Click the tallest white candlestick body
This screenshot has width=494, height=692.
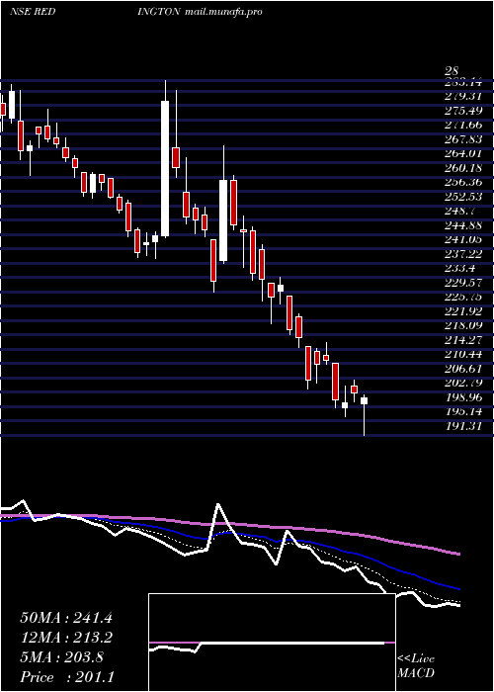(x=165, y=169)
